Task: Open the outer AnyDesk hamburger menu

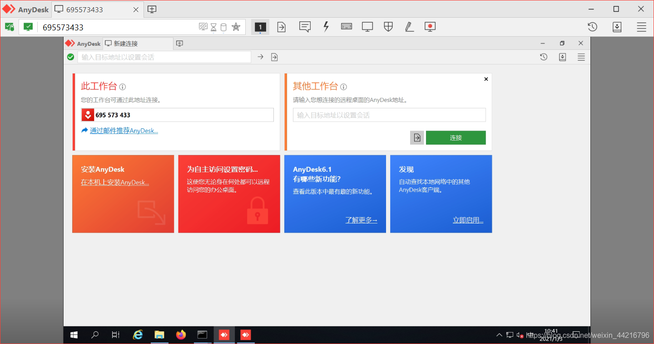Action: click(641, 27)
